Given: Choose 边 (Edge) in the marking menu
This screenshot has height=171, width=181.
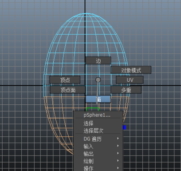Looking at the screenshot, I should [x=98, y=60].
